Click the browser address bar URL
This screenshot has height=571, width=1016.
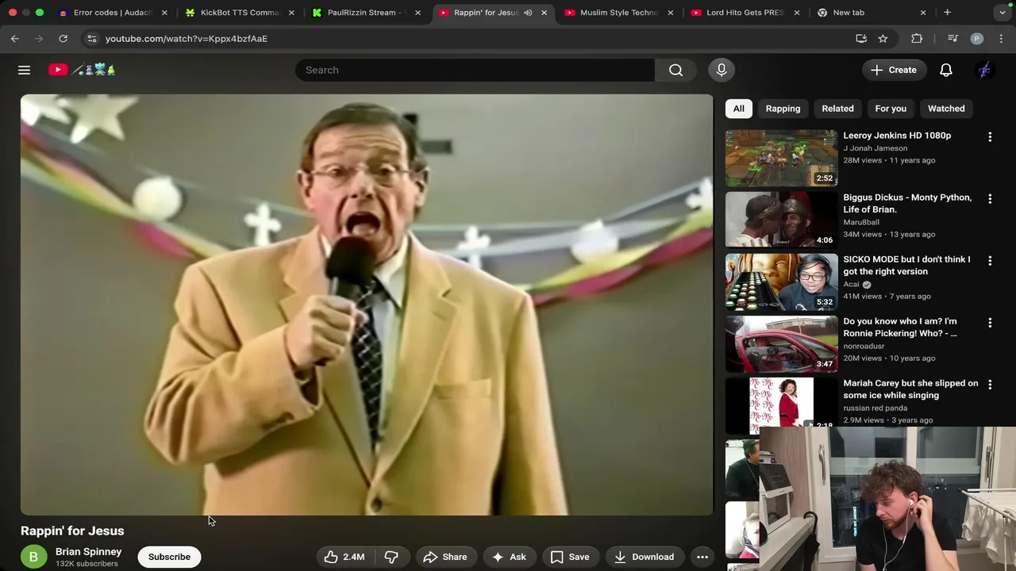pyautogui.click(x=187, y=38)
